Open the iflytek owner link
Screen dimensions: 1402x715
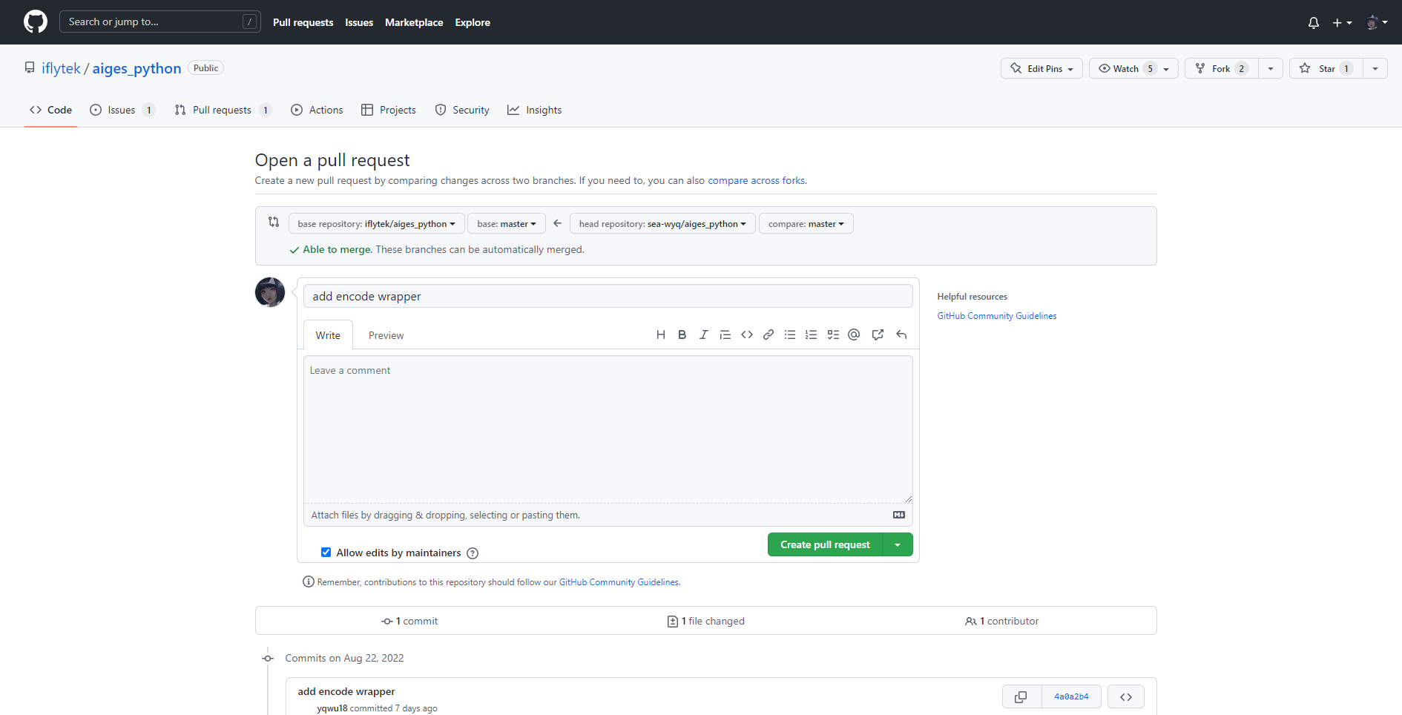pyautogui.click(x=61, y=68)
